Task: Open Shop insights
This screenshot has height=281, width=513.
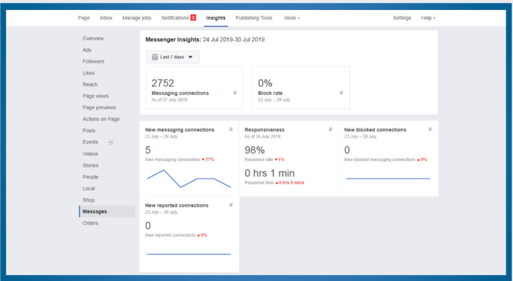Action: [x=89, y=200]
